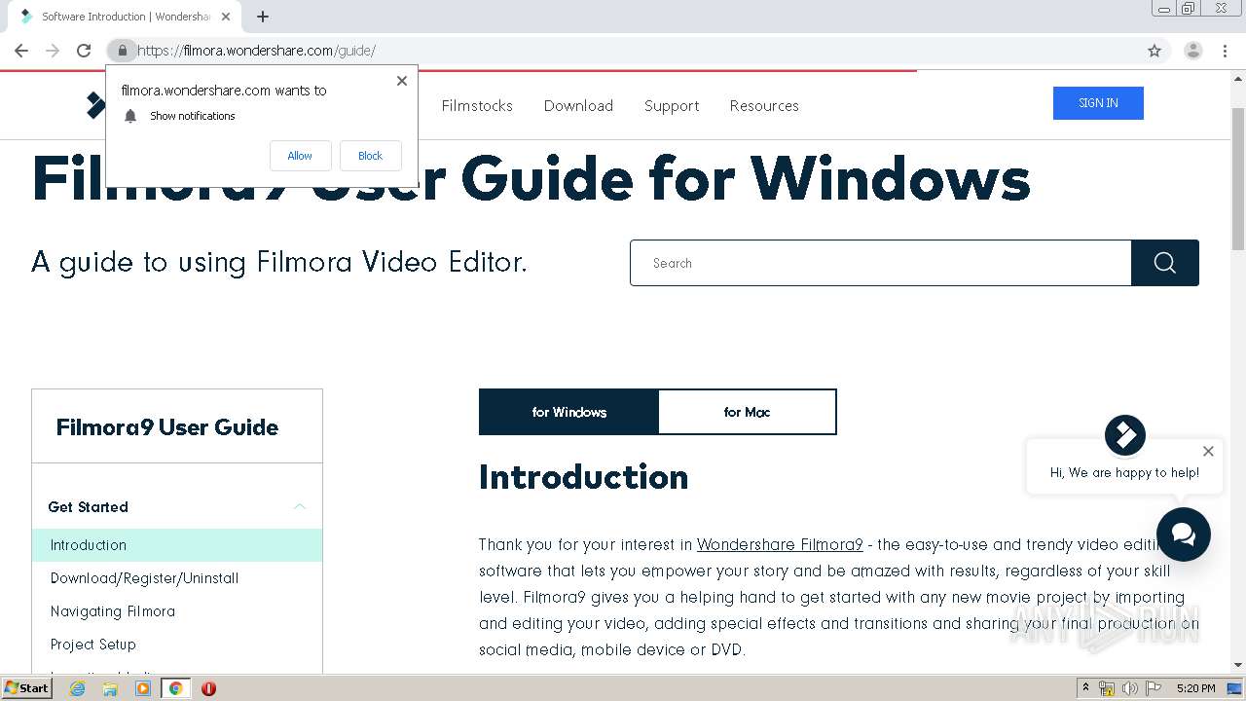
Task: Click the browser back arrow
Action: 21,51
